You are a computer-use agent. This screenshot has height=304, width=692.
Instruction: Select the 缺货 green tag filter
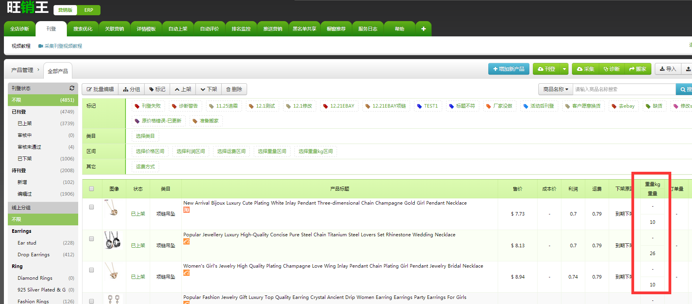(654, 106)
